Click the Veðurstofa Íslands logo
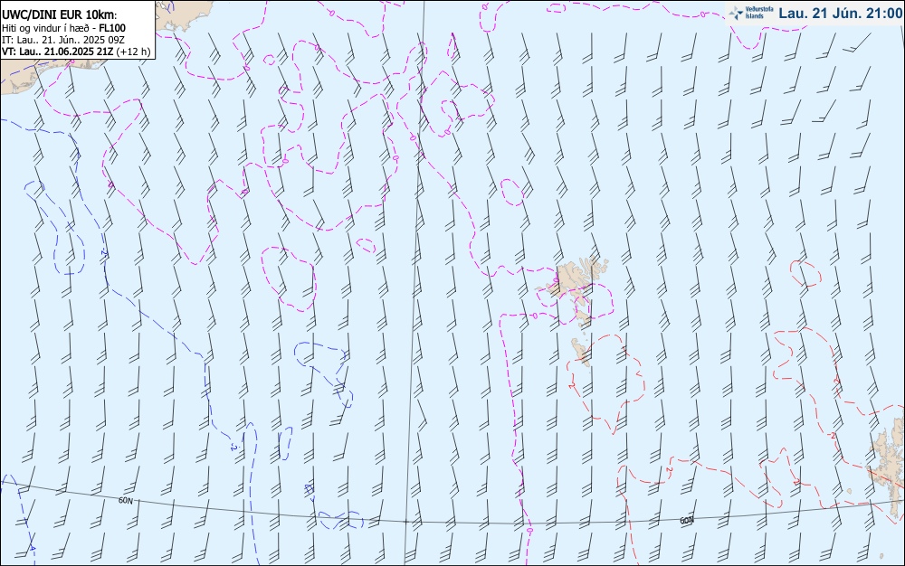Viewport: 905px width, 566px height. [751, 13]
